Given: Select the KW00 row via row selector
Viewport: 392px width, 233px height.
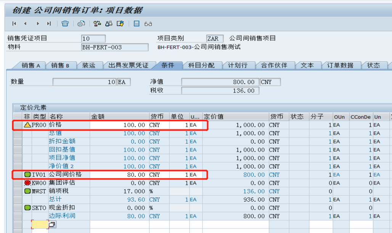Looking at the screenshot, I should tap(18, 183).
